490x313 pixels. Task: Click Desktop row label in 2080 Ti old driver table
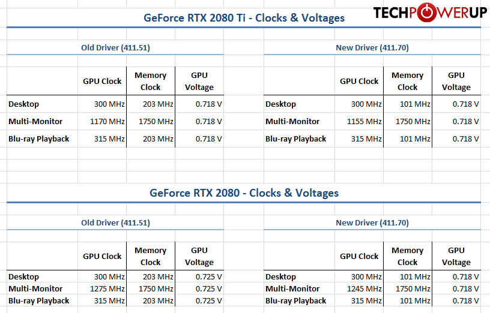pos(24,104)
